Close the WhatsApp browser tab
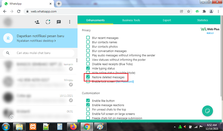This screenshot has height=131, width=223. pos(50,4)
